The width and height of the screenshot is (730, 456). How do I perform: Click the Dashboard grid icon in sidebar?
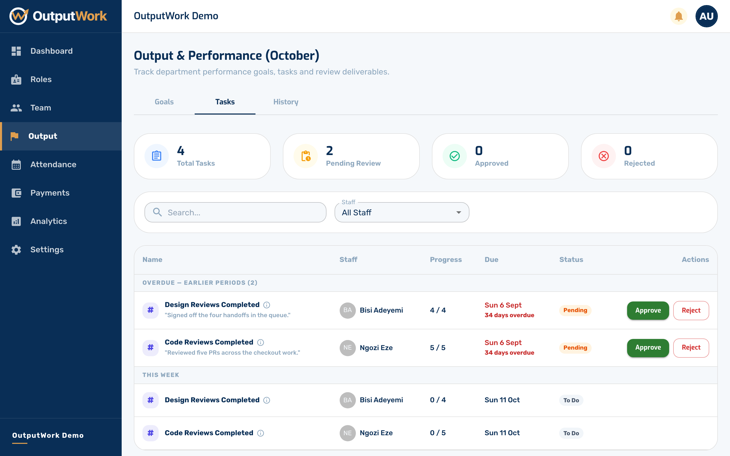pyautogui.click(x=16, y=51)
